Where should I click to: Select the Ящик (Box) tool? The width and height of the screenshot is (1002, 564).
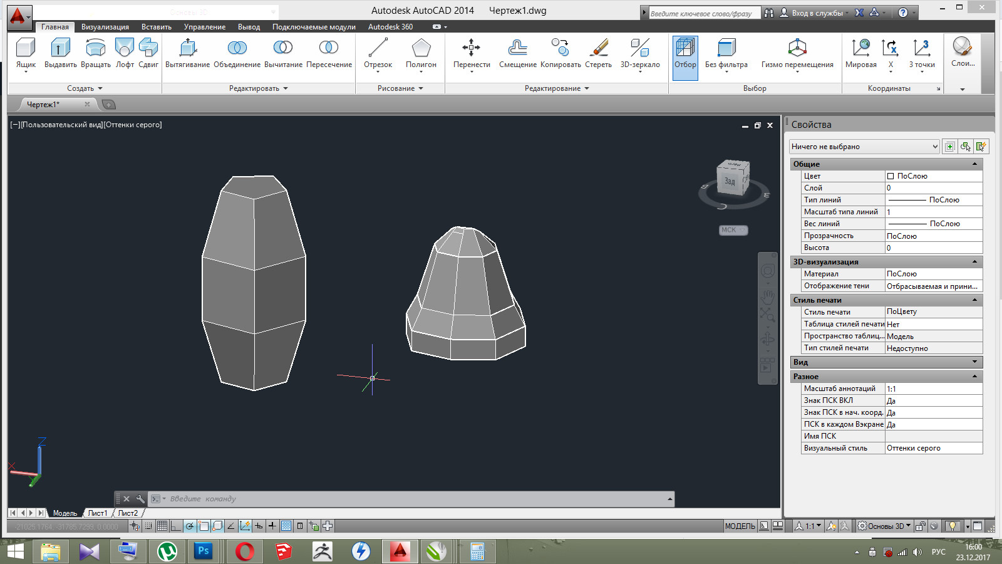(26, 53)
